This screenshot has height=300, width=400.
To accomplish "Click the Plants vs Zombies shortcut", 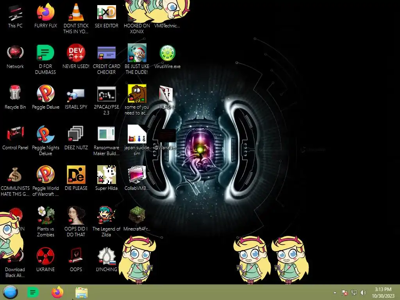I will click(x=45, y=215).
